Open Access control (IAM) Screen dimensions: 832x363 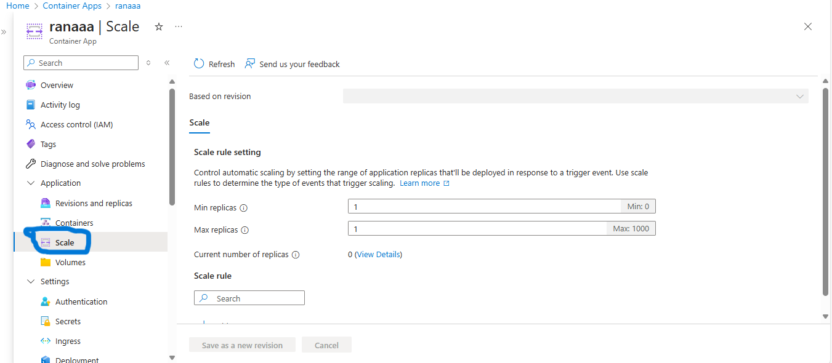coord(77,124)
